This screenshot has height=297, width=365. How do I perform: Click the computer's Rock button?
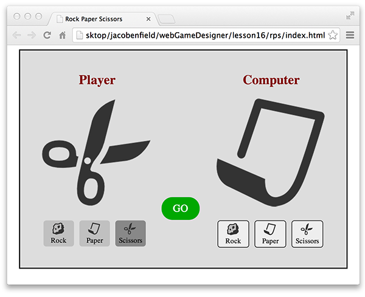[233, 234]
